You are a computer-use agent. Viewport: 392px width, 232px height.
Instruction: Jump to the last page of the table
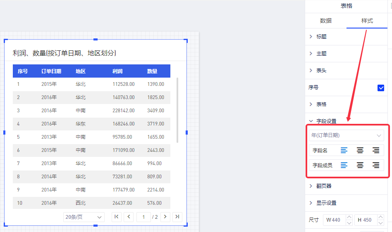(x=177, y=217)
